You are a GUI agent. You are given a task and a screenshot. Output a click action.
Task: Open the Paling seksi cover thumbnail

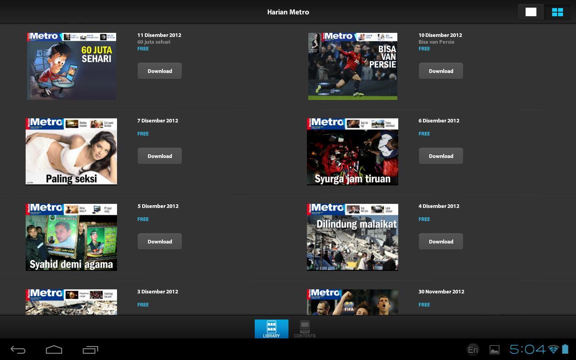(x=71, y=151)
